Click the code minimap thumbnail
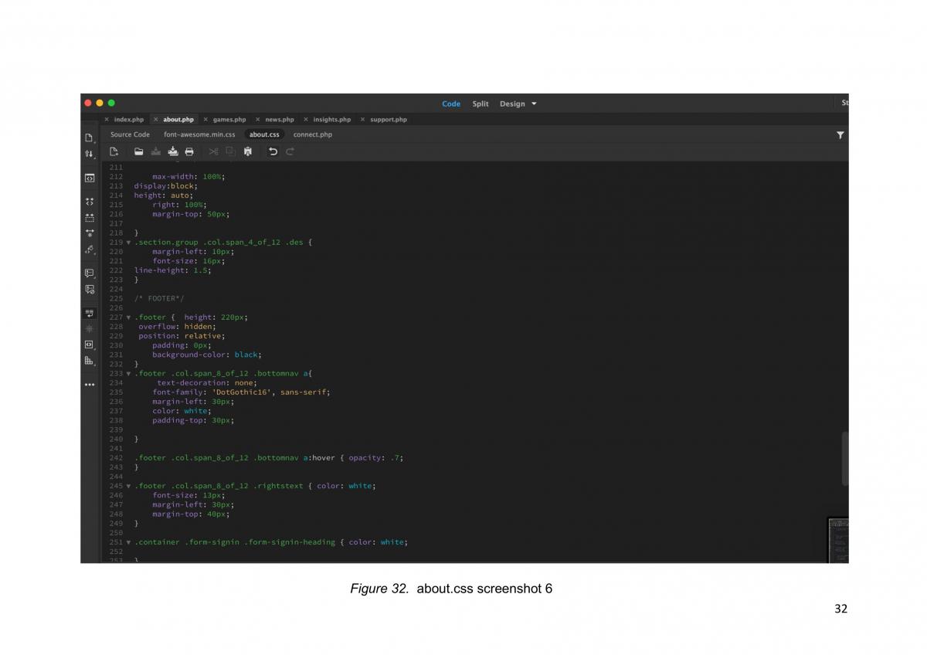The image size is (927, 655). click(x=838, y=540)
